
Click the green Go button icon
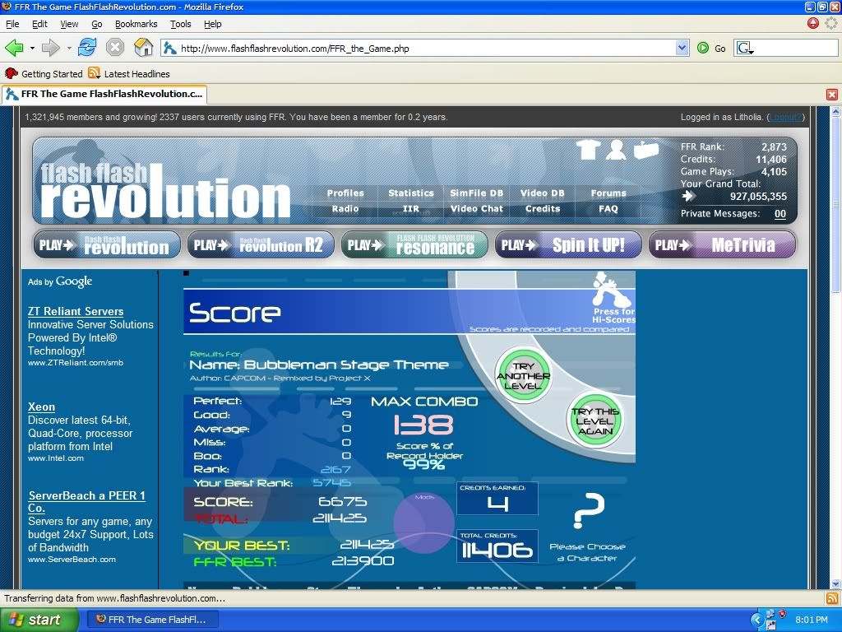coord(703,49)
